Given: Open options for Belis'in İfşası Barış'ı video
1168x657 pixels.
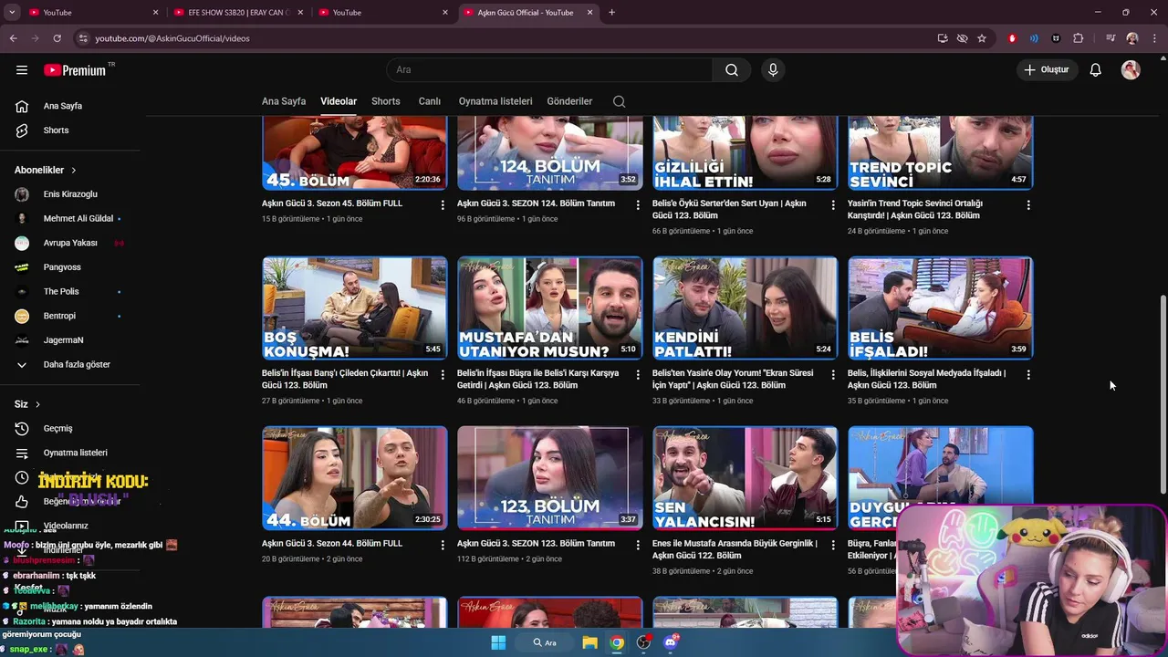Looking at the screenshot, I should point(443,374).
